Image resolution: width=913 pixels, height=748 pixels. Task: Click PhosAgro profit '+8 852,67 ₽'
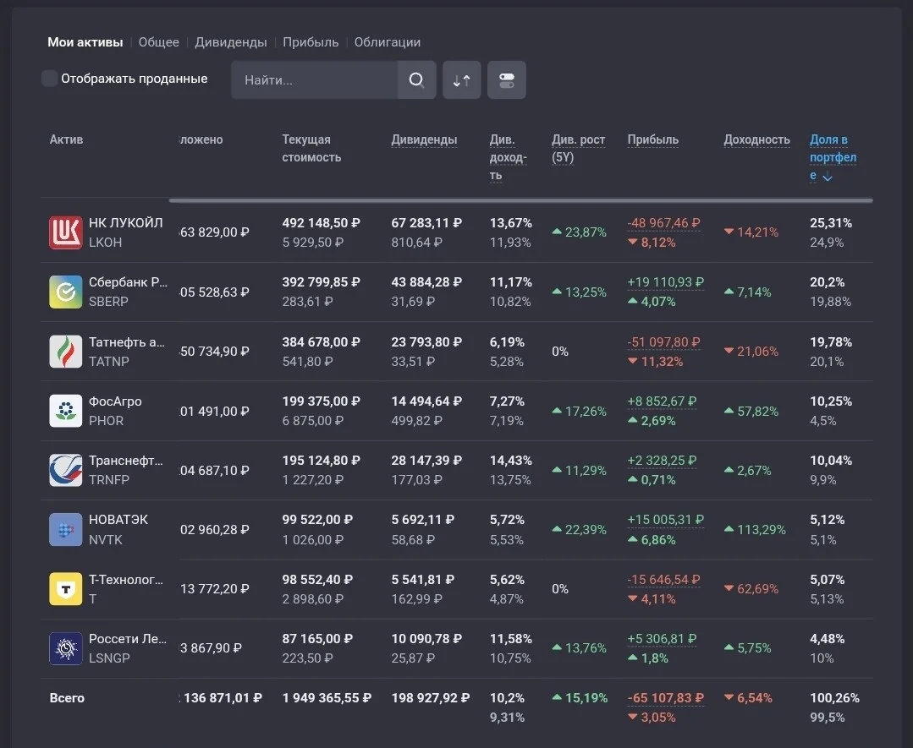(662, 401)
